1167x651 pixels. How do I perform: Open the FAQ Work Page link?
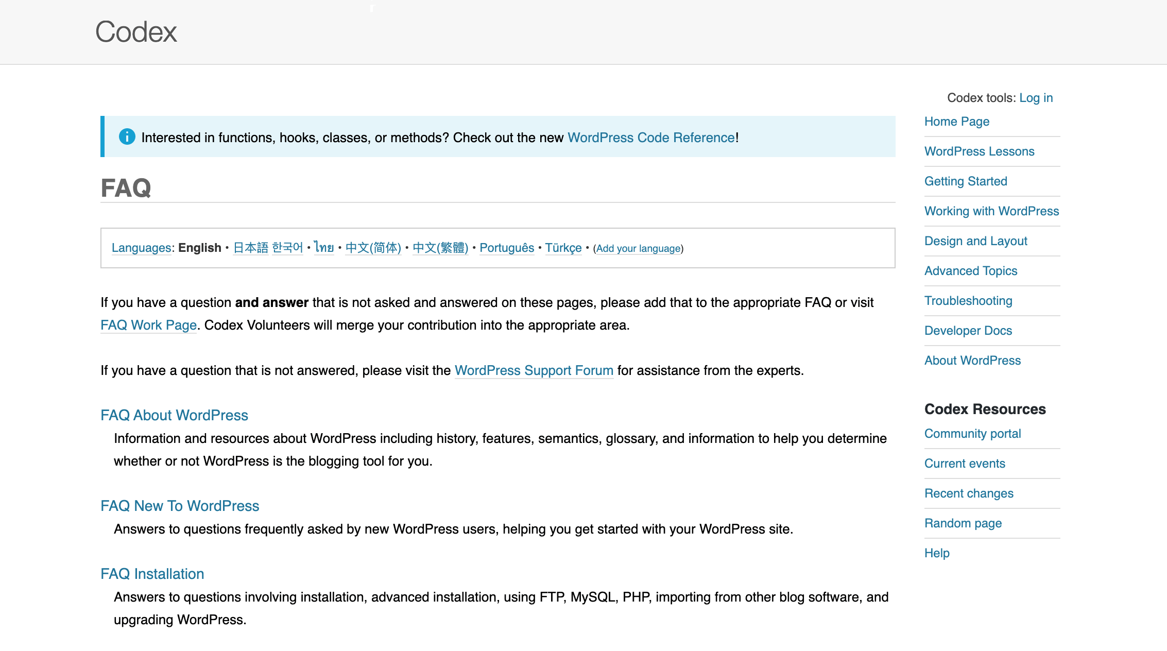148,325
